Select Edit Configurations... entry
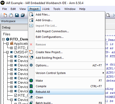Image resolution: width=115 pixels, height=104 pixels. click(x=67, y=37)
